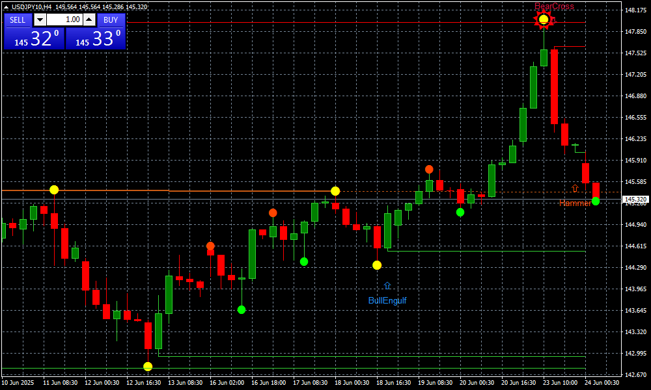Click the green dot beside the Hammer label
651x390 pixels.
point(596,201)
